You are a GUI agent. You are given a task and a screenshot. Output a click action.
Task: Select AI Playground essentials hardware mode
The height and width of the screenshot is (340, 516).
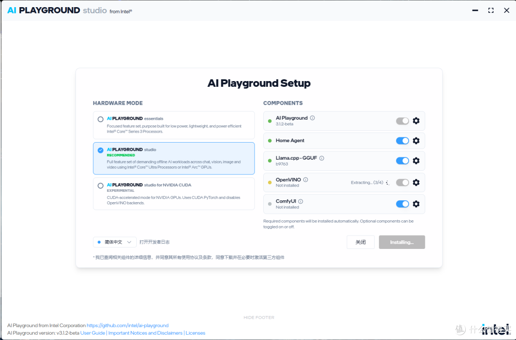click(174, 125)
